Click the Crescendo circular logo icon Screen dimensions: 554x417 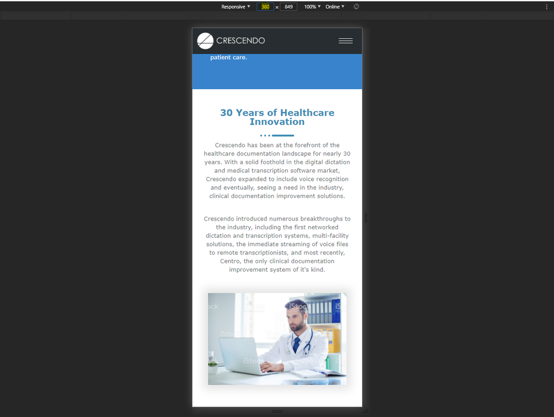pos(206,41)
